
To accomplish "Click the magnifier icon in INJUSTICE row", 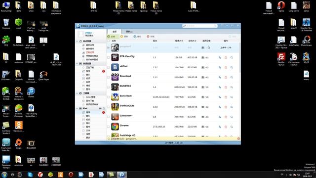I will (232, 87).
